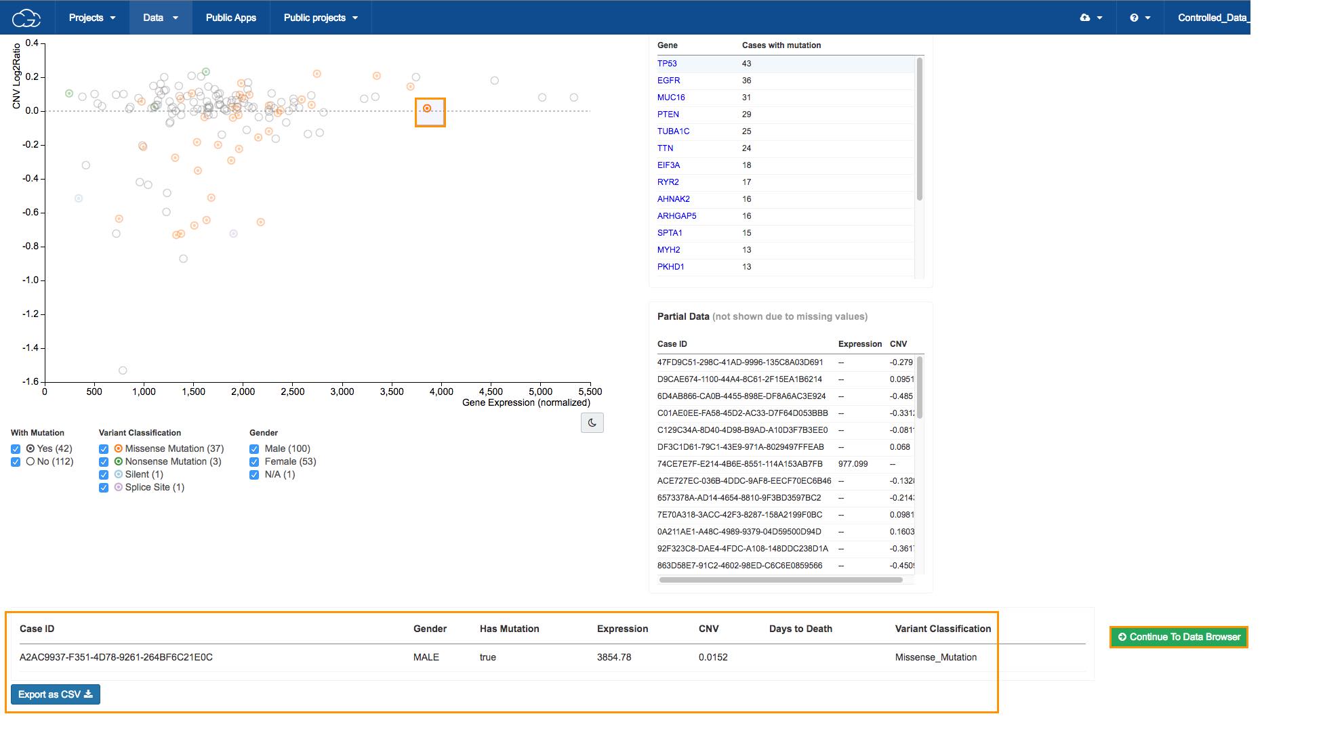Open the EGFR gene link

668,81
